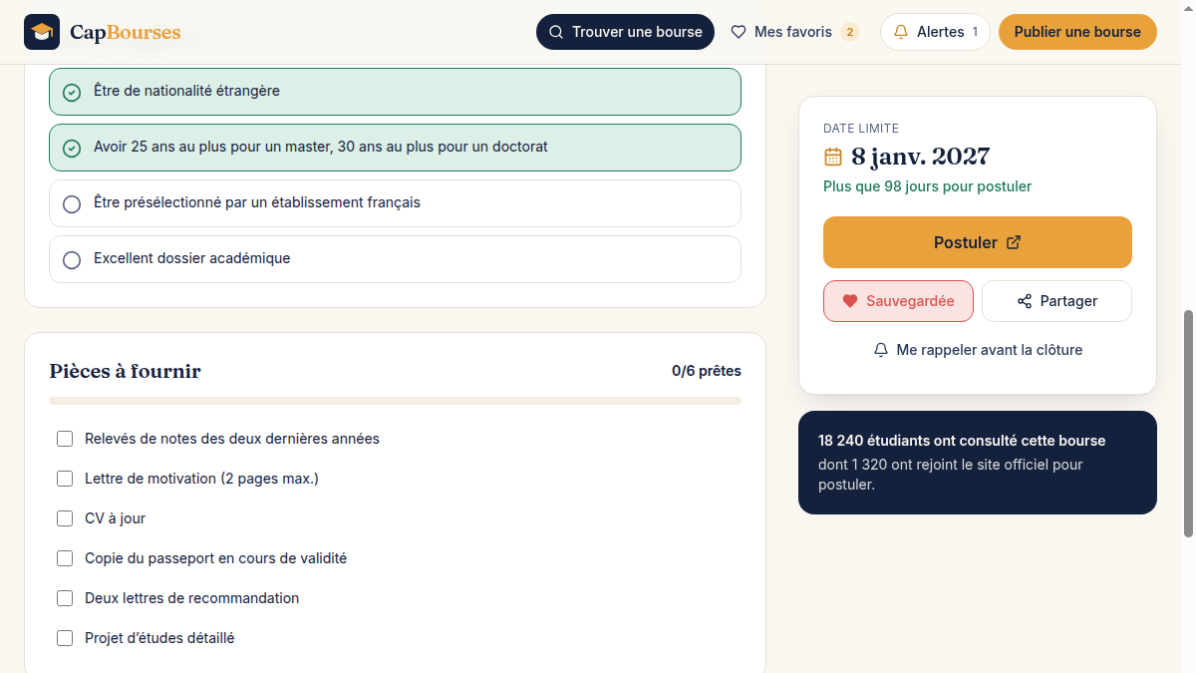Click the DATE LIMITE label

pos(861,129)
